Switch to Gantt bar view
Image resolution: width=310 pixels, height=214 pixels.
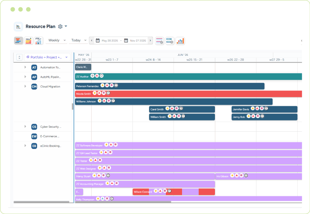18,40
